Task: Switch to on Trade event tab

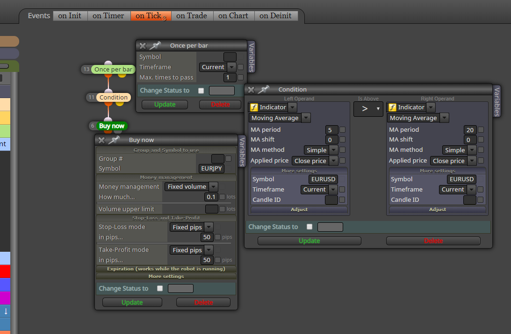Action: click(192, 15)
